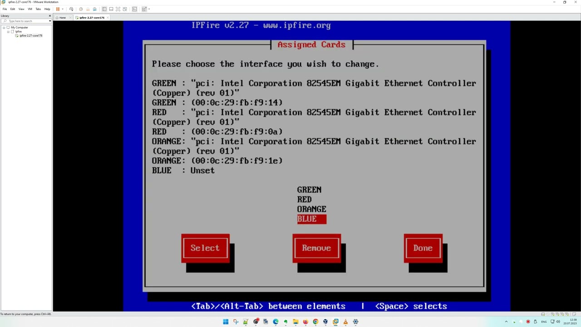The width and height of the screenshot is (581, 327).
Task: Click the revert to snapshot toolbar icon
Action: [88, 9]
